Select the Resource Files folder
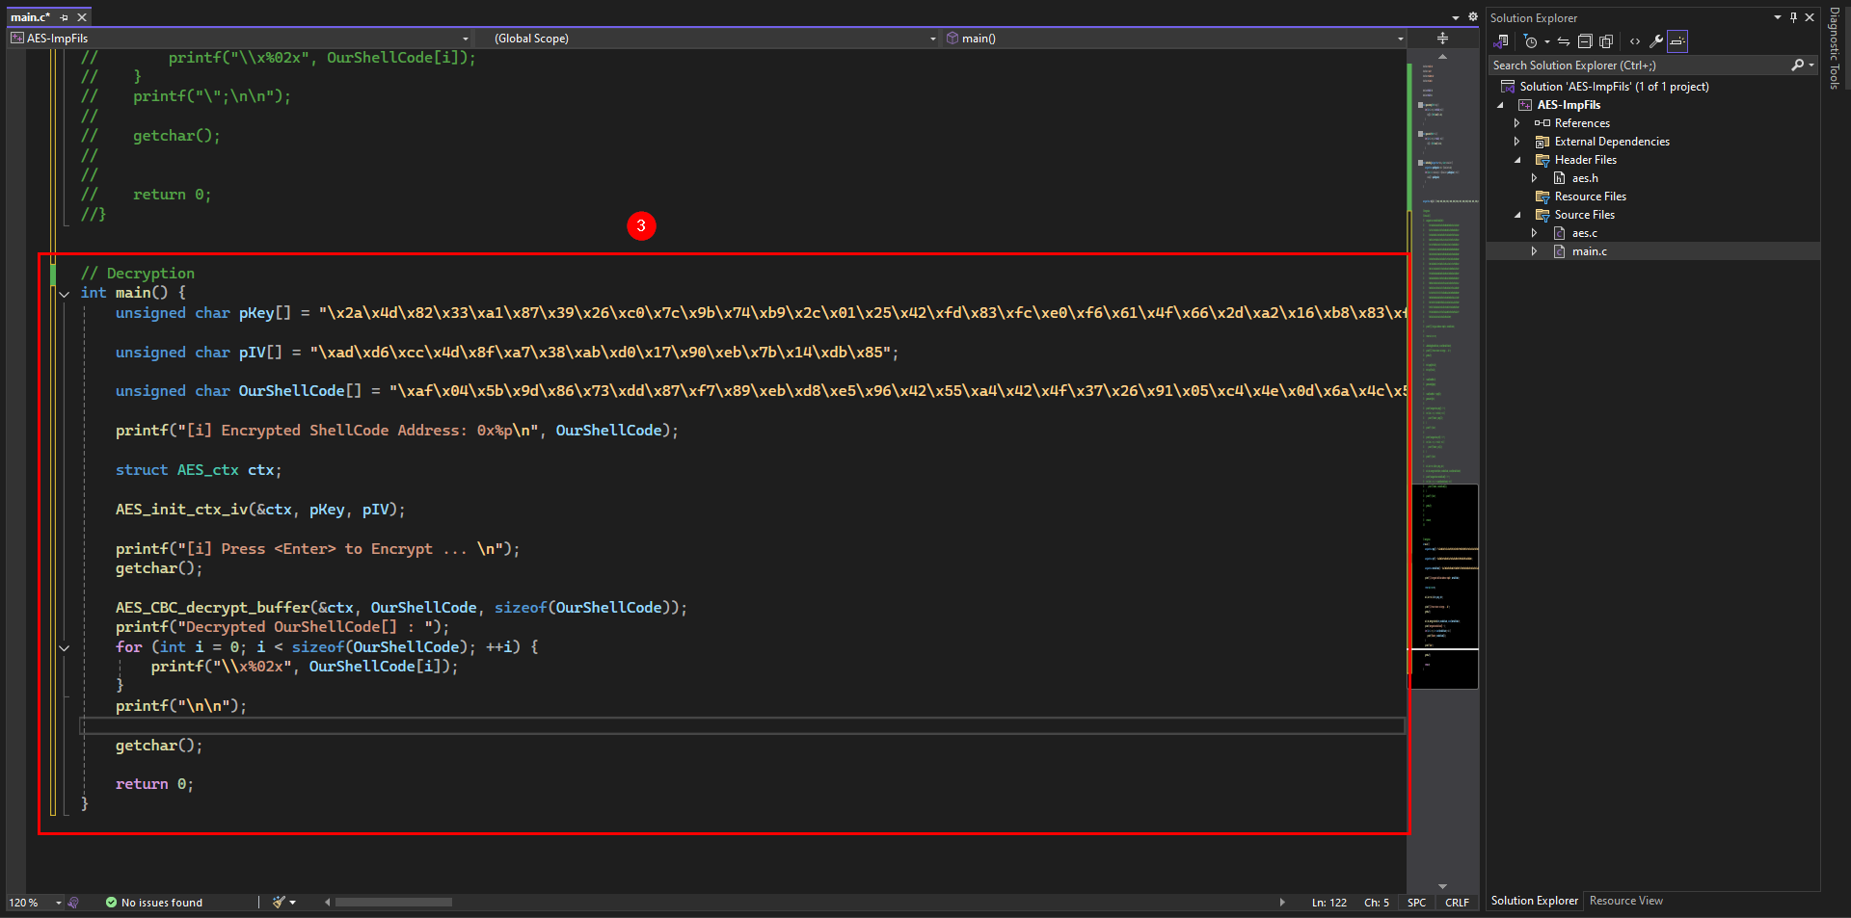1851x918 pixels. (x=1590, y=197)
